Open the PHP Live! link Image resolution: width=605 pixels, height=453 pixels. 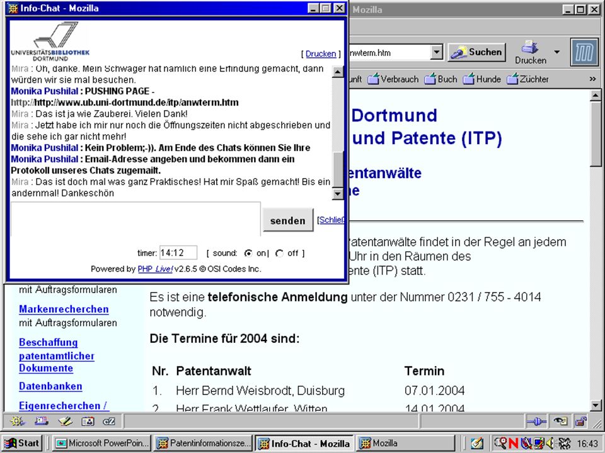tap(155, 269)
